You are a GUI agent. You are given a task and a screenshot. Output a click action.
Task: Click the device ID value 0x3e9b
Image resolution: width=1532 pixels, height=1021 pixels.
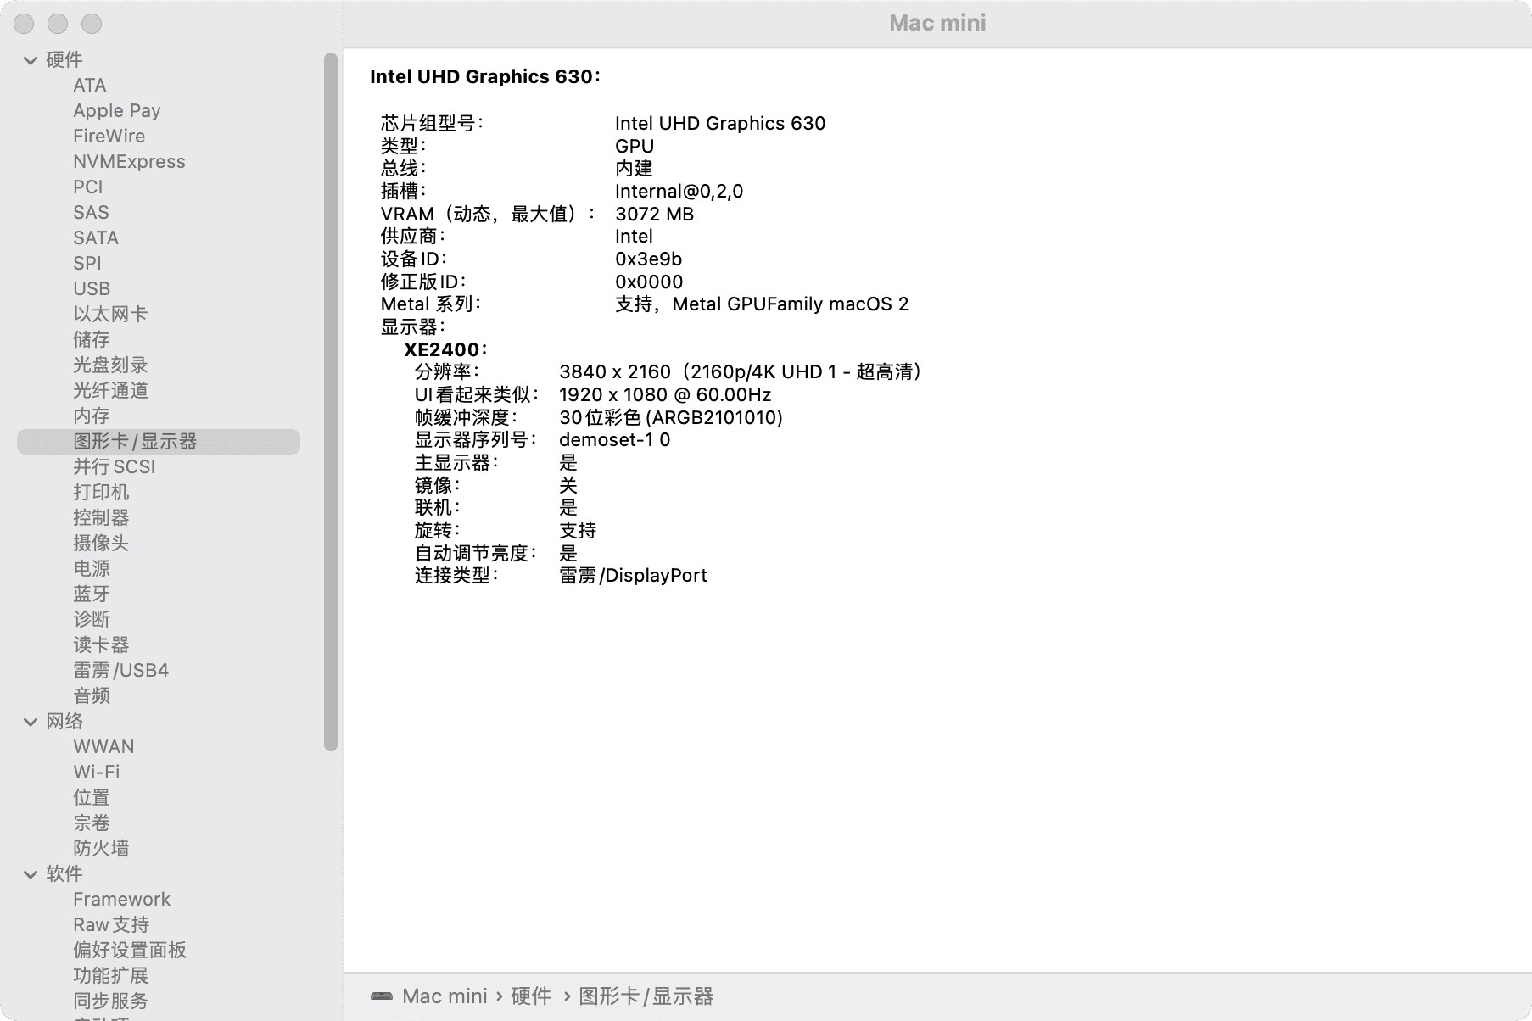[x=648, y=259]
